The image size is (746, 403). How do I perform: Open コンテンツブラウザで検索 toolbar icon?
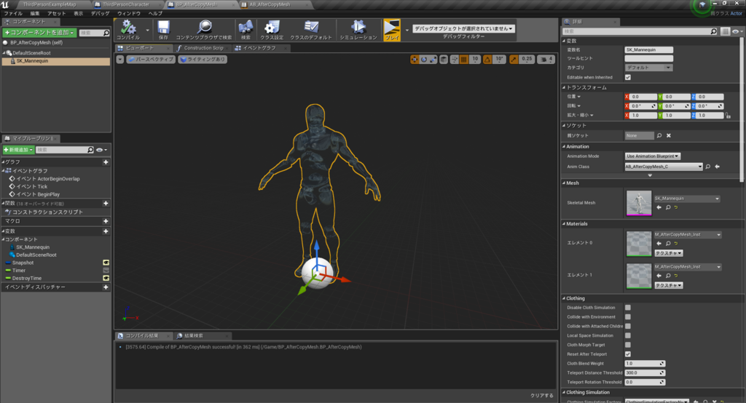pos(205,27)
